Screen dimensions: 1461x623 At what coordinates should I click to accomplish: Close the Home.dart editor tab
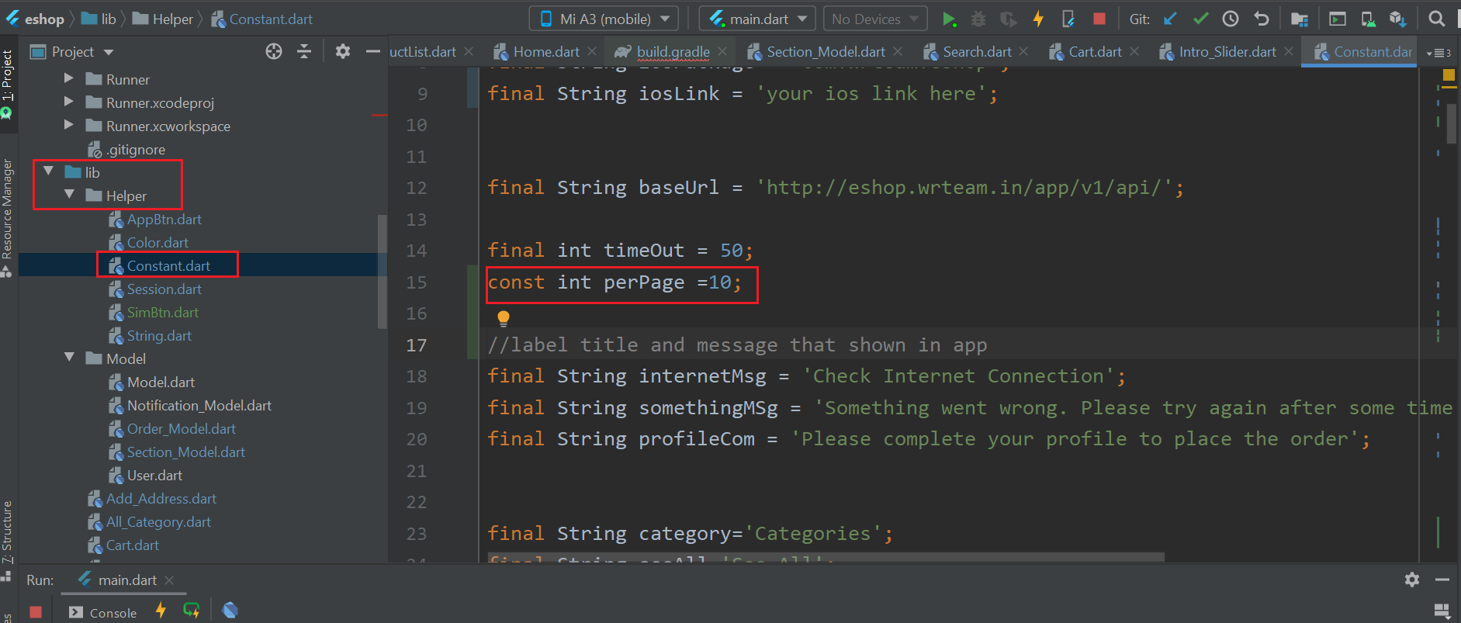[592, 52]
